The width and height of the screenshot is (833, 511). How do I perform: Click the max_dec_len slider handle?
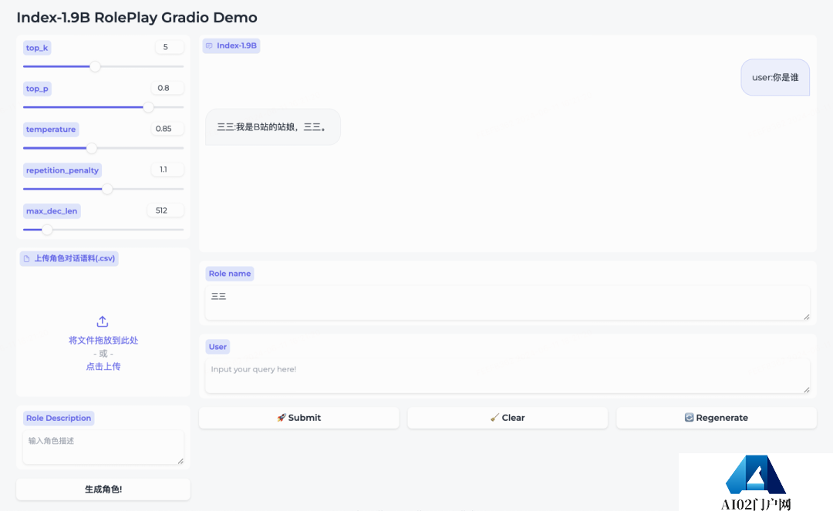47,230
